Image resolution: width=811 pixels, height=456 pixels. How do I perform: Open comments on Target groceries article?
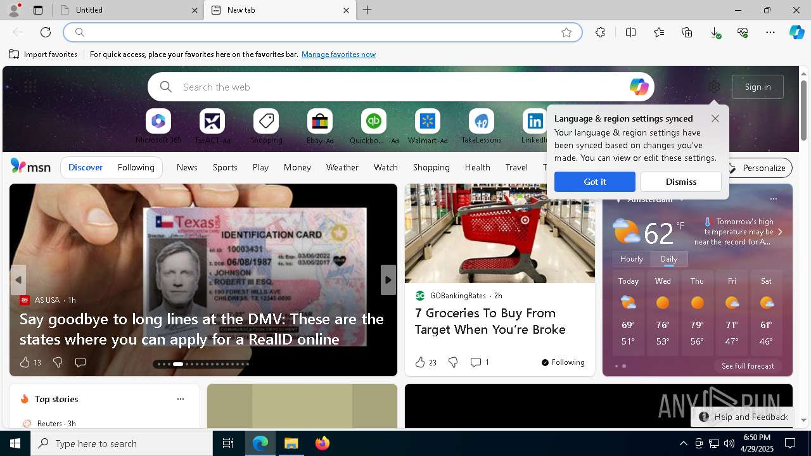[x=479, y=362]
